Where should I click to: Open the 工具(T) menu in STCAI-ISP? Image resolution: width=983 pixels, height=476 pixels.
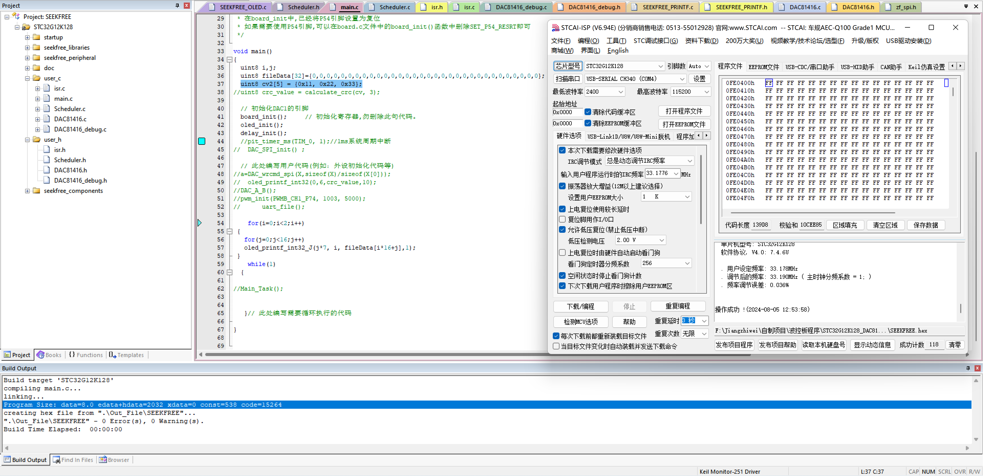point(616,41)
